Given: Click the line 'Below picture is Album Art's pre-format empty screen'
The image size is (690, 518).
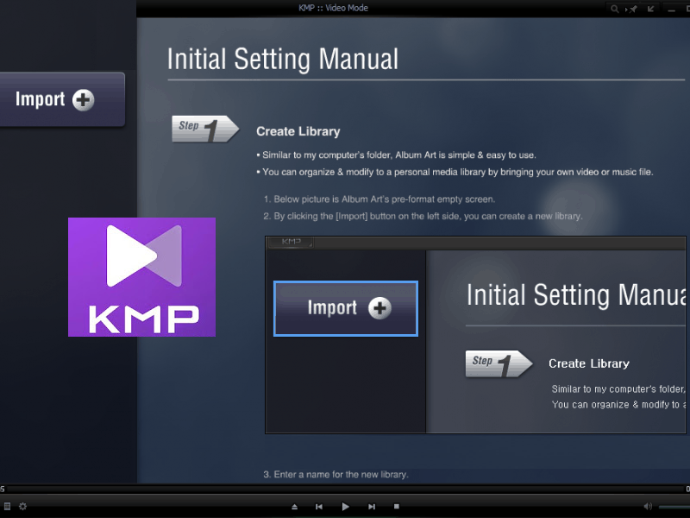Looking at the screenshot, I should pyautogui.click(x=379, y=199).
